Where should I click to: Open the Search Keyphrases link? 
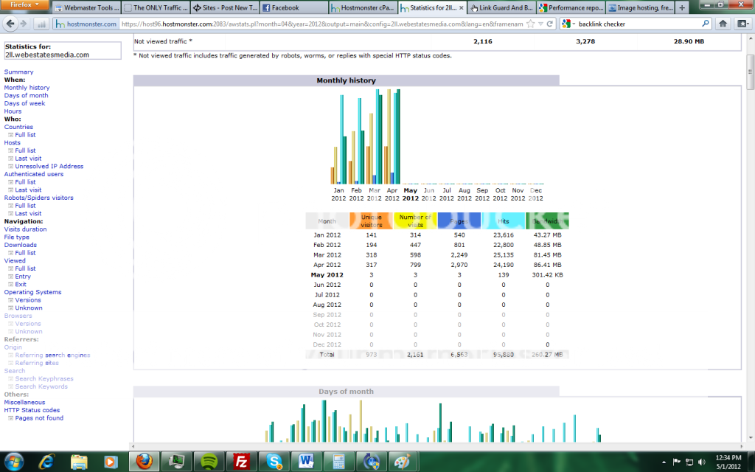coord(44,378)
